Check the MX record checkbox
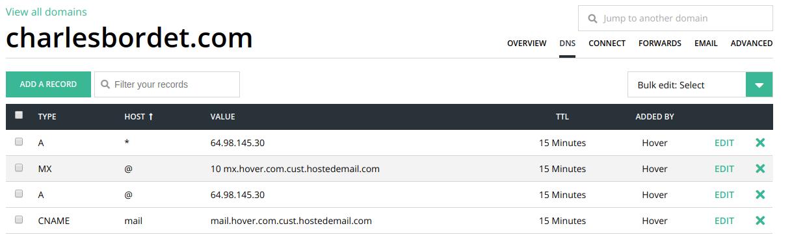This screenshot has height=250, width=805. pyautogui.click(x=19, y=168)
